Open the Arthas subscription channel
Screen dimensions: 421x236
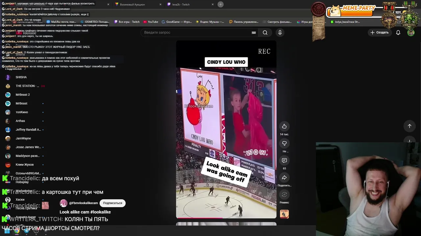20,121
